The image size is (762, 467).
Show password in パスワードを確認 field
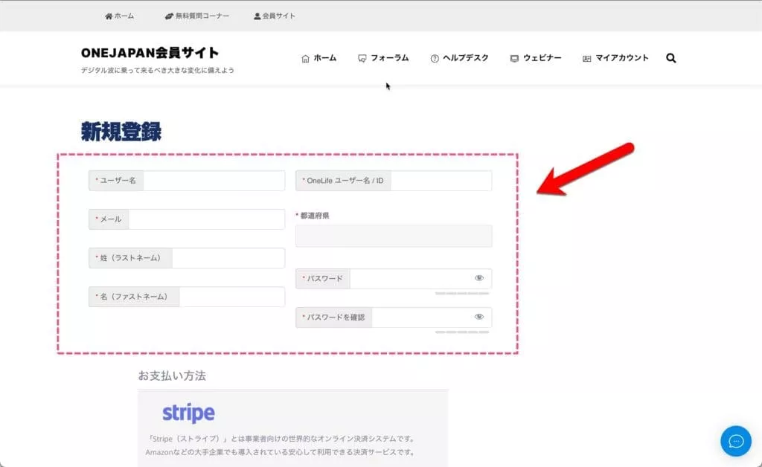click(479, 317)
